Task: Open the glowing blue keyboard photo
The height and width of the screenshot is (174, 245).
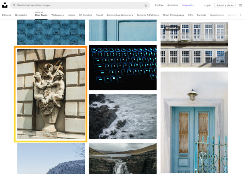Action: (x=122, y=68)
